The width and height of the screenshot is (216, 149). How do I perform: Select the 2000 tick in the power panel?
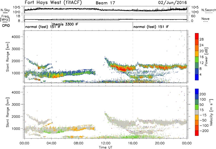pos(16,61)
